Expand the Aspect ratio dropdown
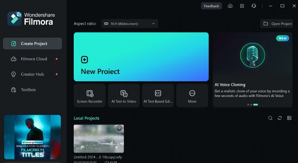 tap(130, 24)
